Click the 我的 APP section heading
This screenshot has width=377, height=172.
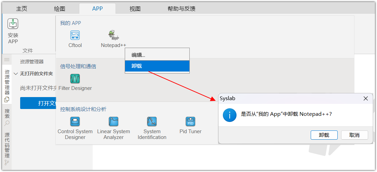tap(70, 23)
